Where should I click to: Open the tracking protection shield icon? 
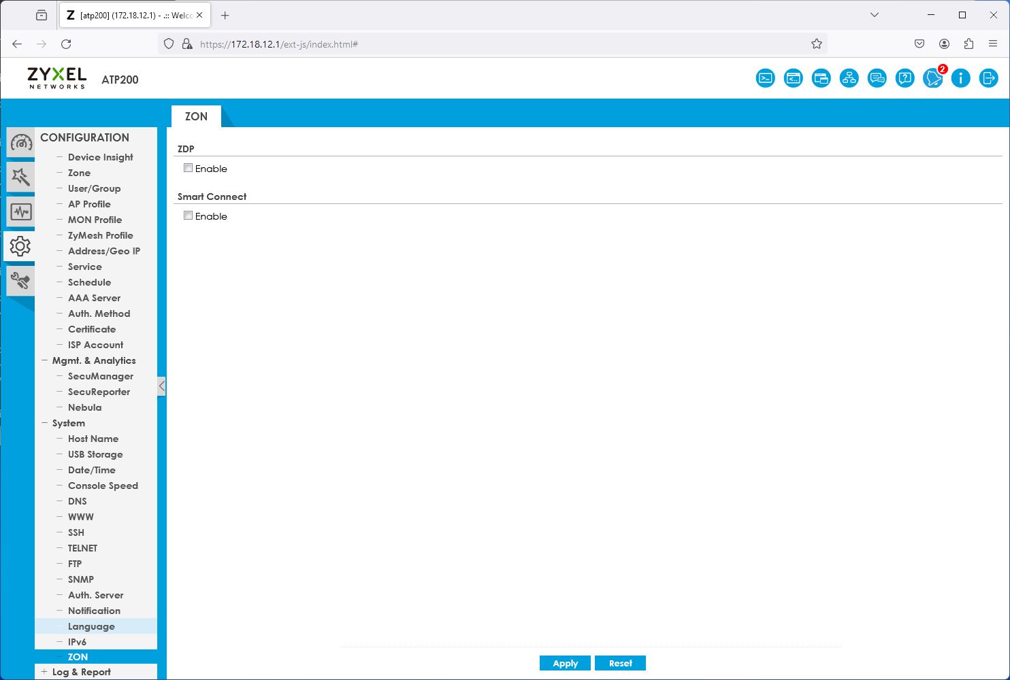(x=169, y=44)
